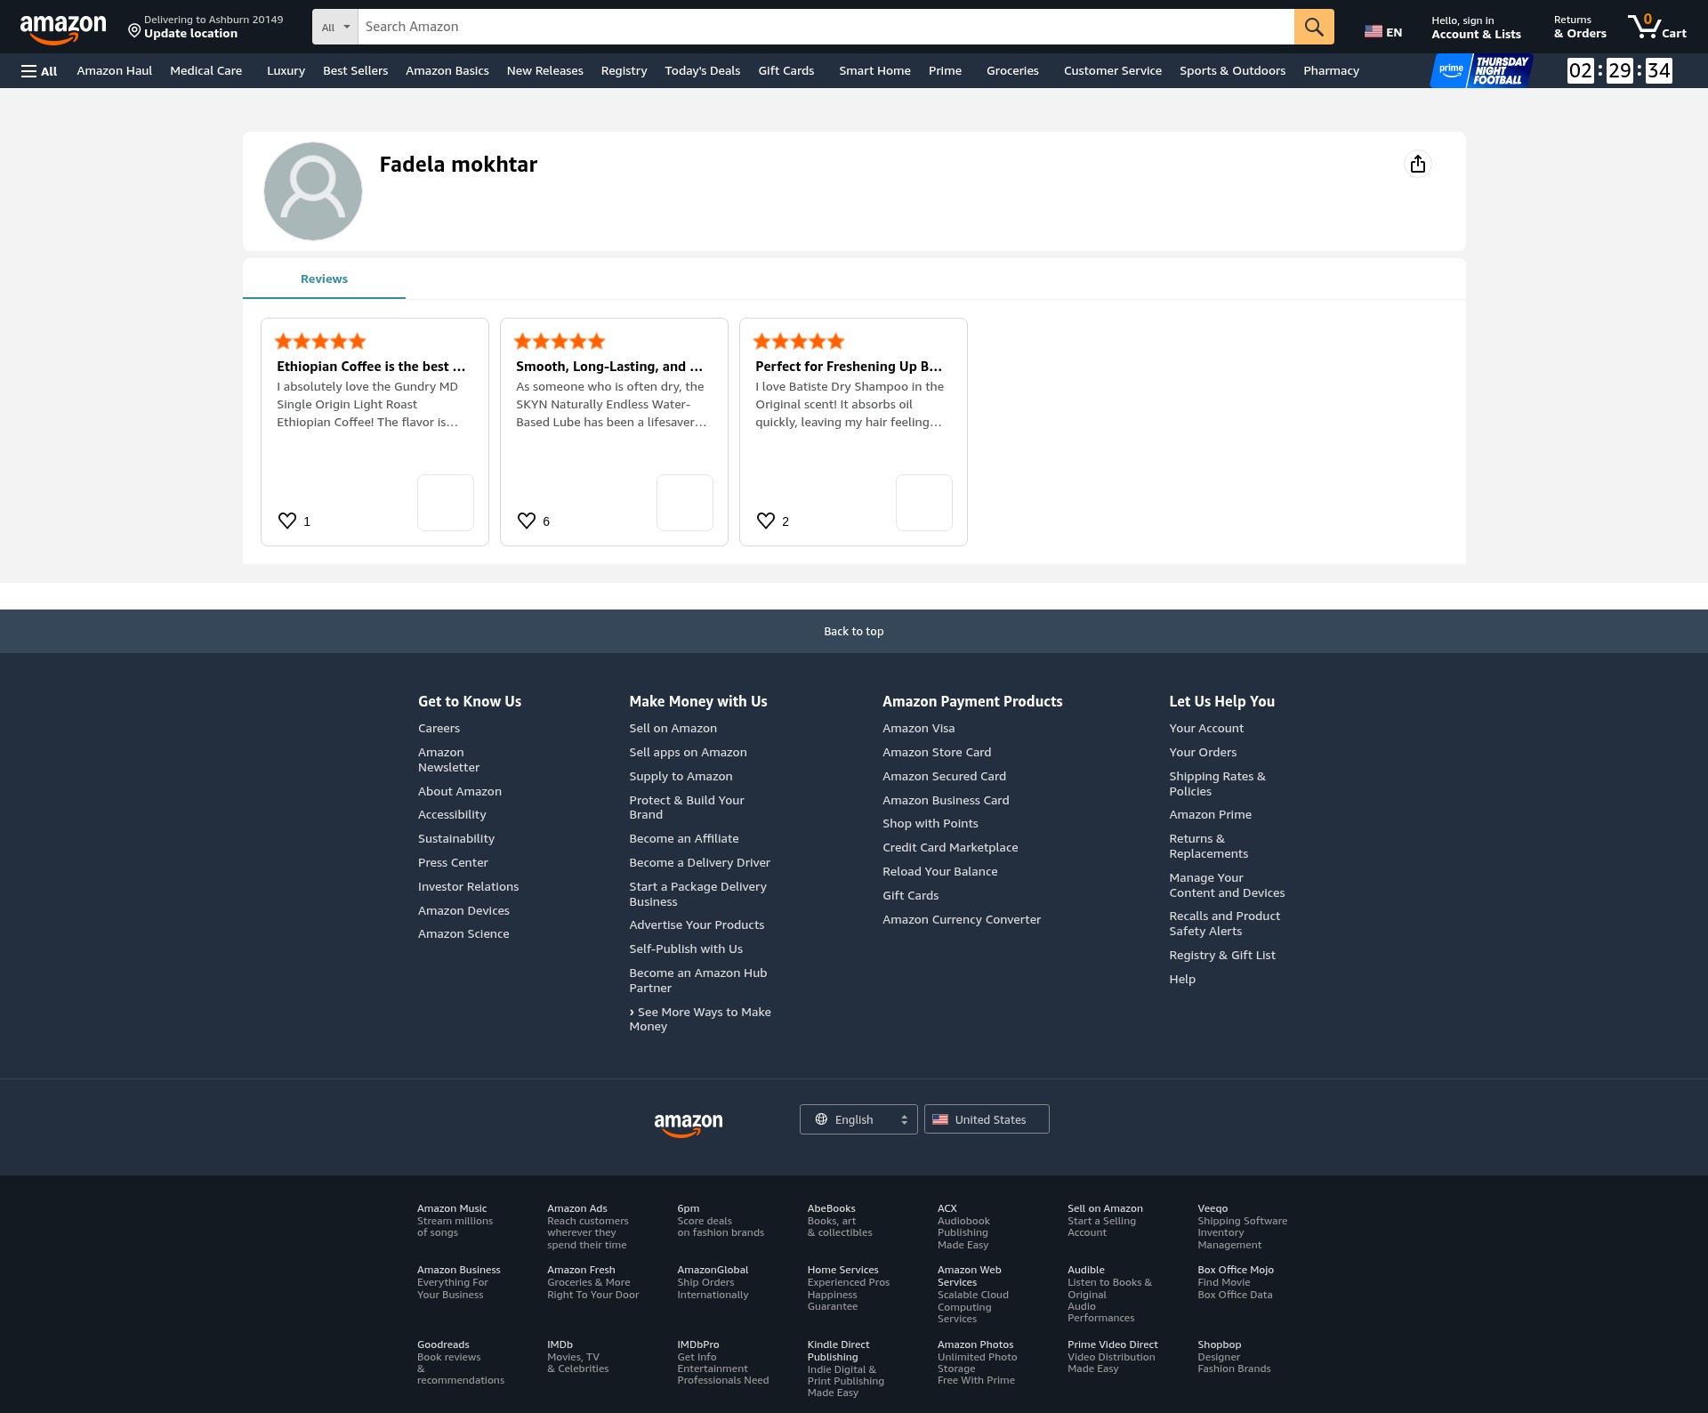
Task: Open the Ethiopian Coffee review title
Action: (371, 366)
